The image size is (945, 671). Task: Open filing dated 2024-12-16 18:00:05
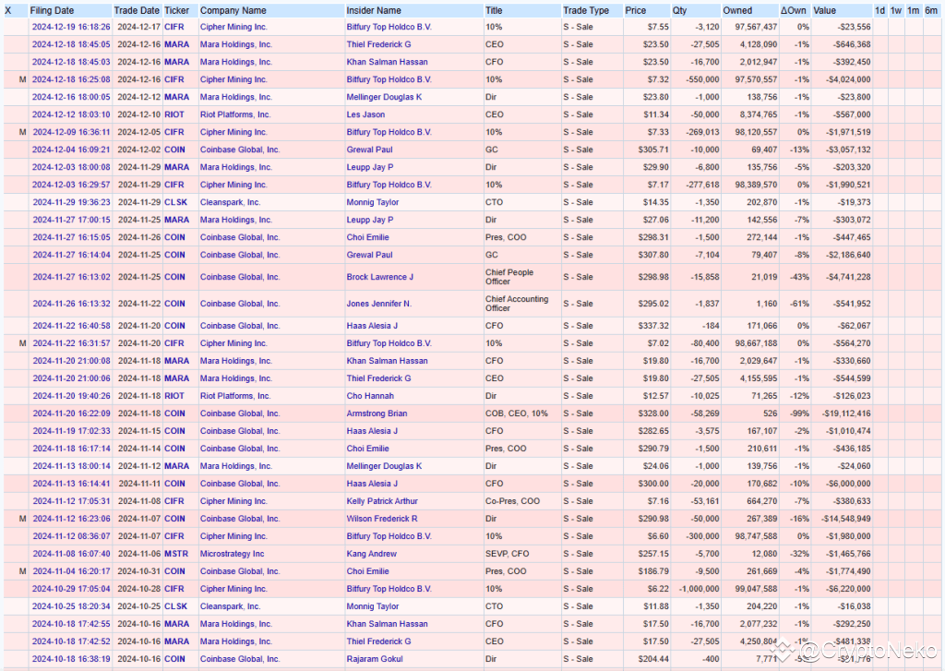click(x=71, y=97)
